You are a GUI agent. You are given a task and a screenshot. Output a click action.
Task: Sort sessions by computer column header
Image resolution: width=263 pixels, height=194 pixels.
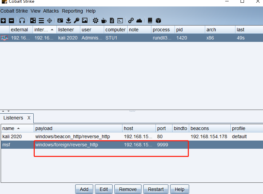[x=116, y=30]
